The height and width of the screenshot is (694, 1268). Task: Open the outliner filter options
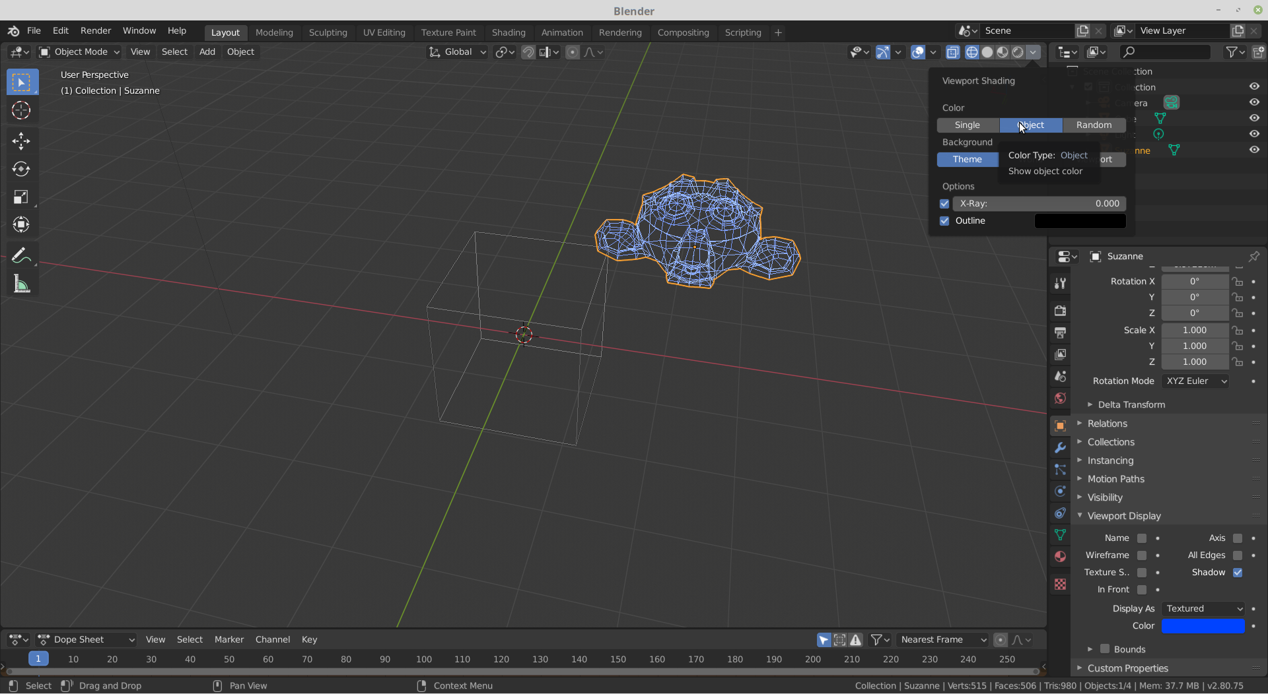(1234, 52)
